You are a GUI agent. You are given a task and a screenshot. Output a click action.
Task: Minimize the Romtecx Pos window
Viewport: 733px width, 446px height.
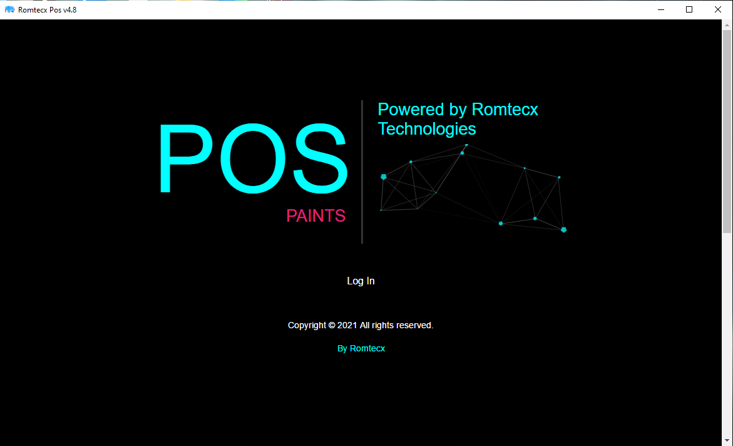click(660, 9)
